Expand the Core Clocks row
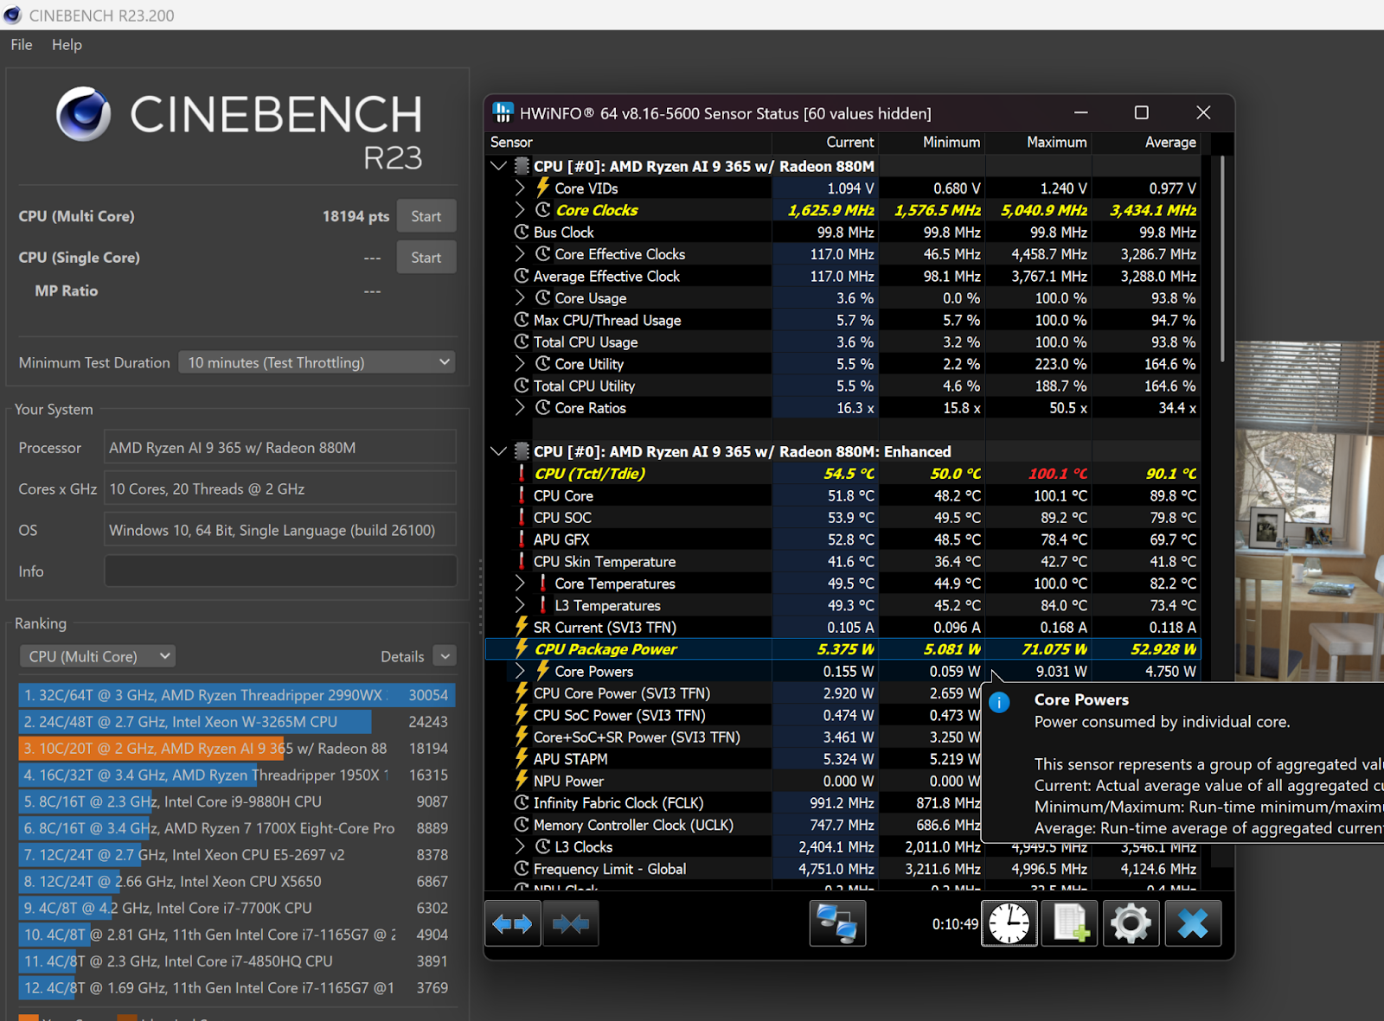Screen dimensions: 1384x1021 520,209
